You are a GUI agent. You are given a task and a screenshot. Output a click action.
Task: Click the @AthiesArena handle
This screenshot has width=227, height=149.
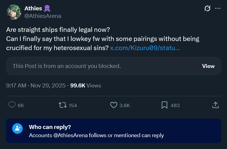tap(43, 16)
